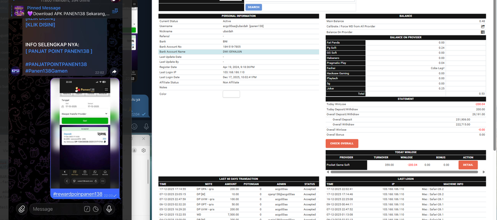This screenshot has height=220, width=497.
Task: Click the MACHINE INFO column header in Last Login
Action: tap(454, 184)
